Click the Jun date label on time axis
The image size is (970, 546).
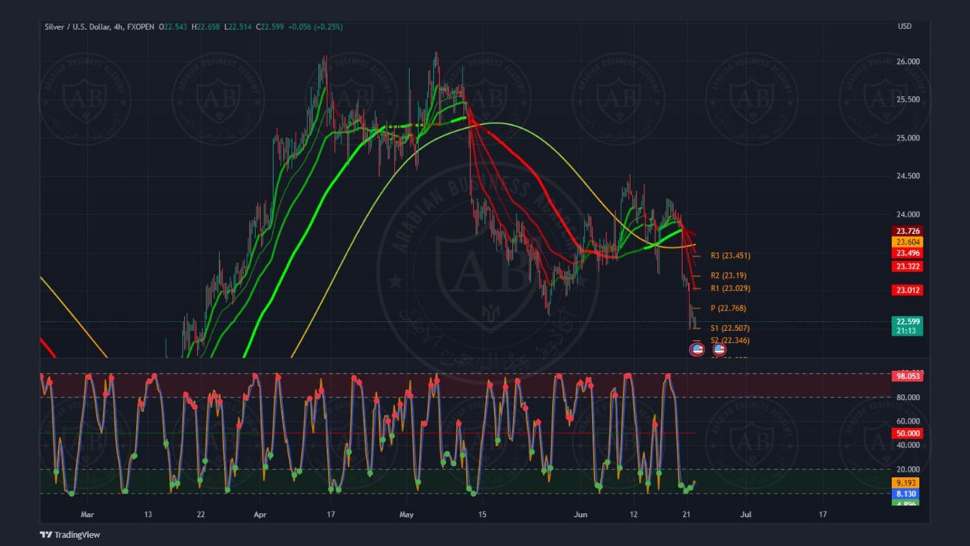pos(581,514)
